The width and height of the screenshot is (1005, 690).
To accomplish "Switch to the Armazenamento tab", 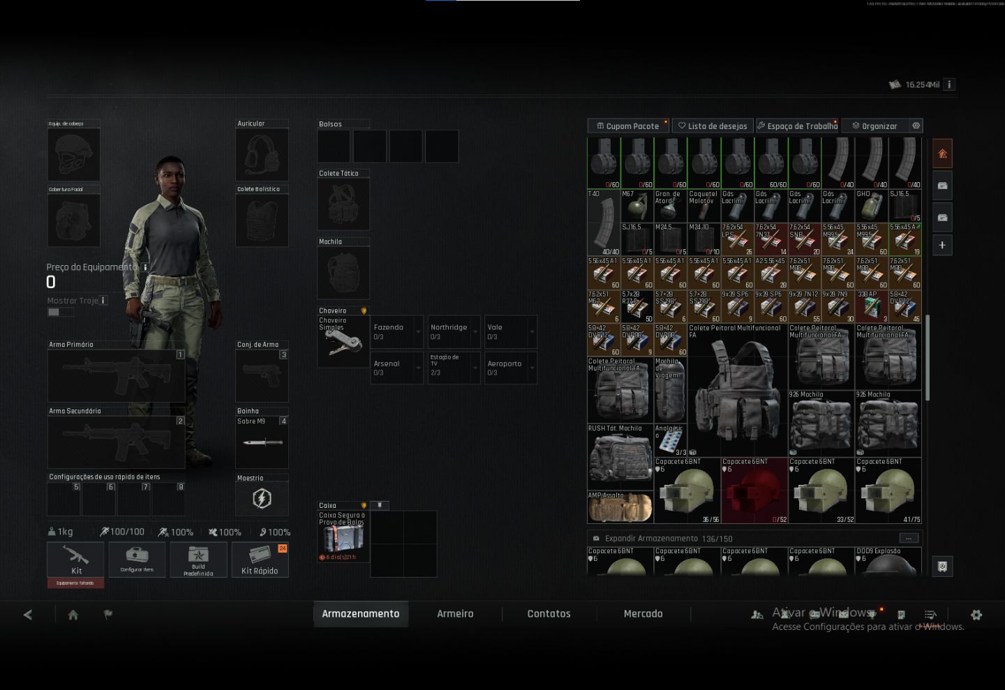I will [361, 614].
